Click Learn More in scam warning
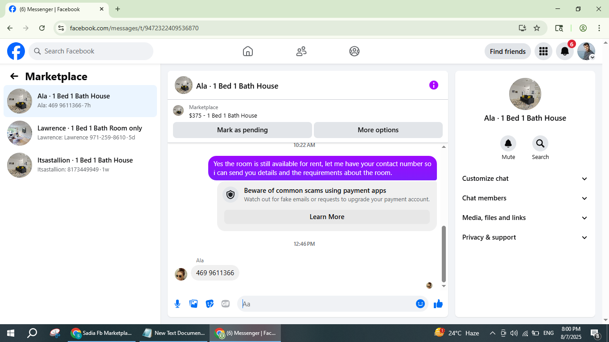The image size is (609, 342). (x=327, y=217)
